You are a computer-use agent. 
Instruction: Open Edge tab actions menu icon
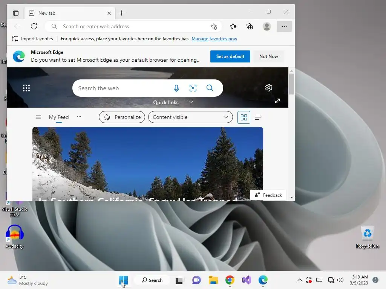pos(16,13)
